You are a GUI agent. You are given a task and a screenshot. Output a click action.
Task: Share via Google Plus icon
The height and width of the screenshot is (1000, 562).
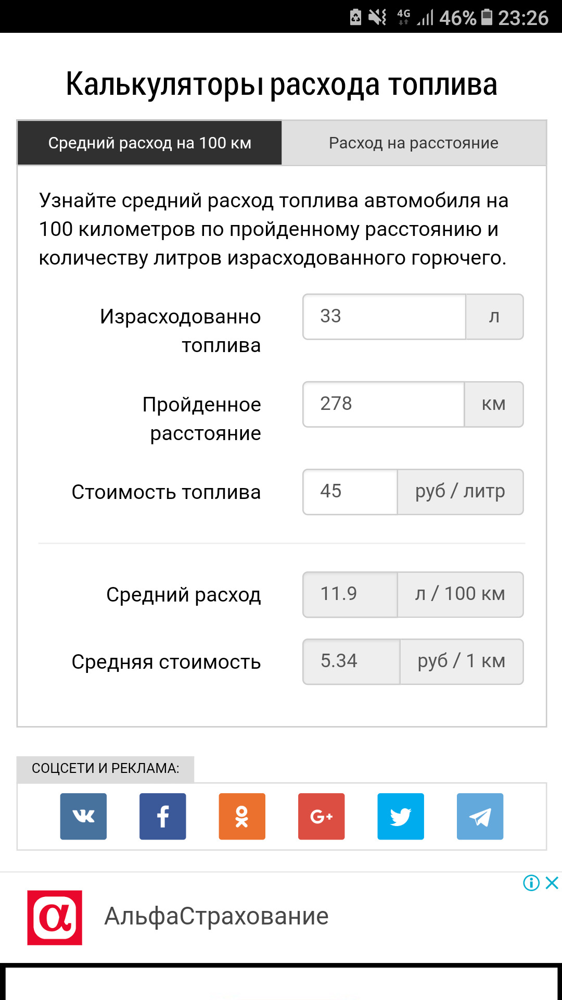[321, 816]
